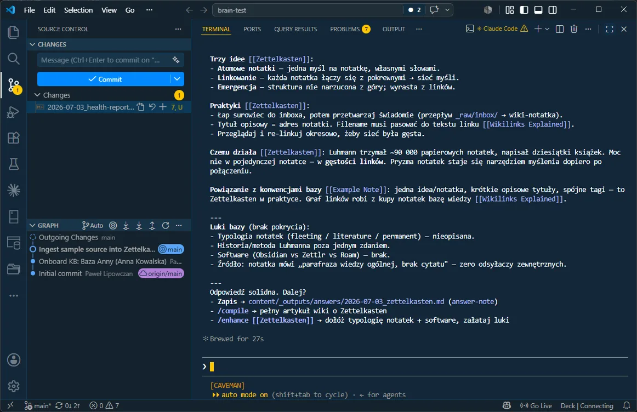This screenshot has width=637, height=412.
Task: Open chat dropdown arrow in title bar
Action: (x=447, y=10)
